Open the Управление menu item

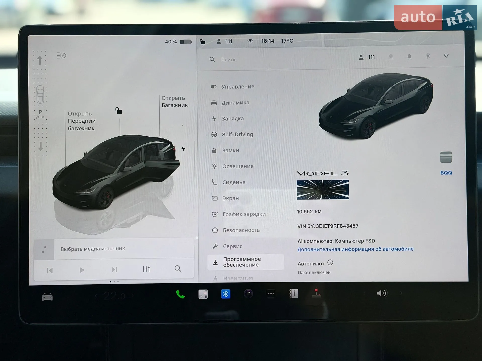(233, 86)
